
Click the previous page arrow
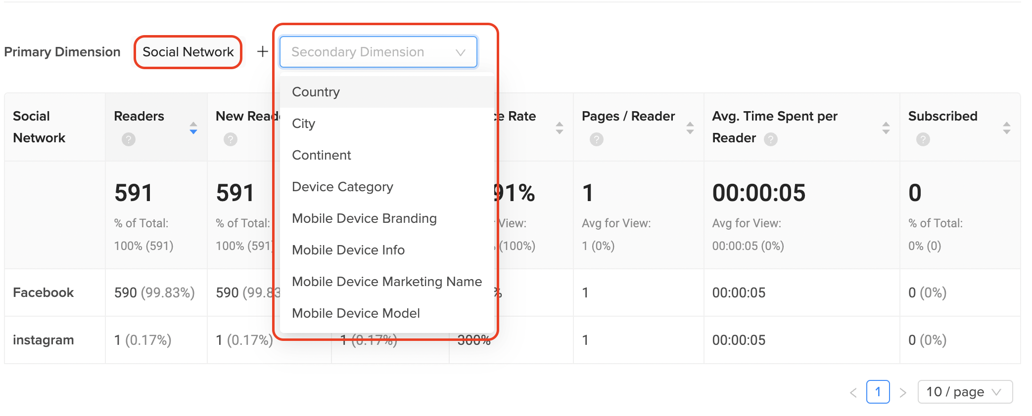pyautogui.click(x=853, y=392)
